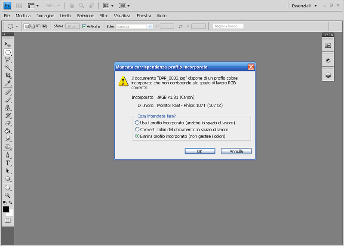Select the Brush tool
This screenshot has width=344, height=246.
[x=8, y=100]
